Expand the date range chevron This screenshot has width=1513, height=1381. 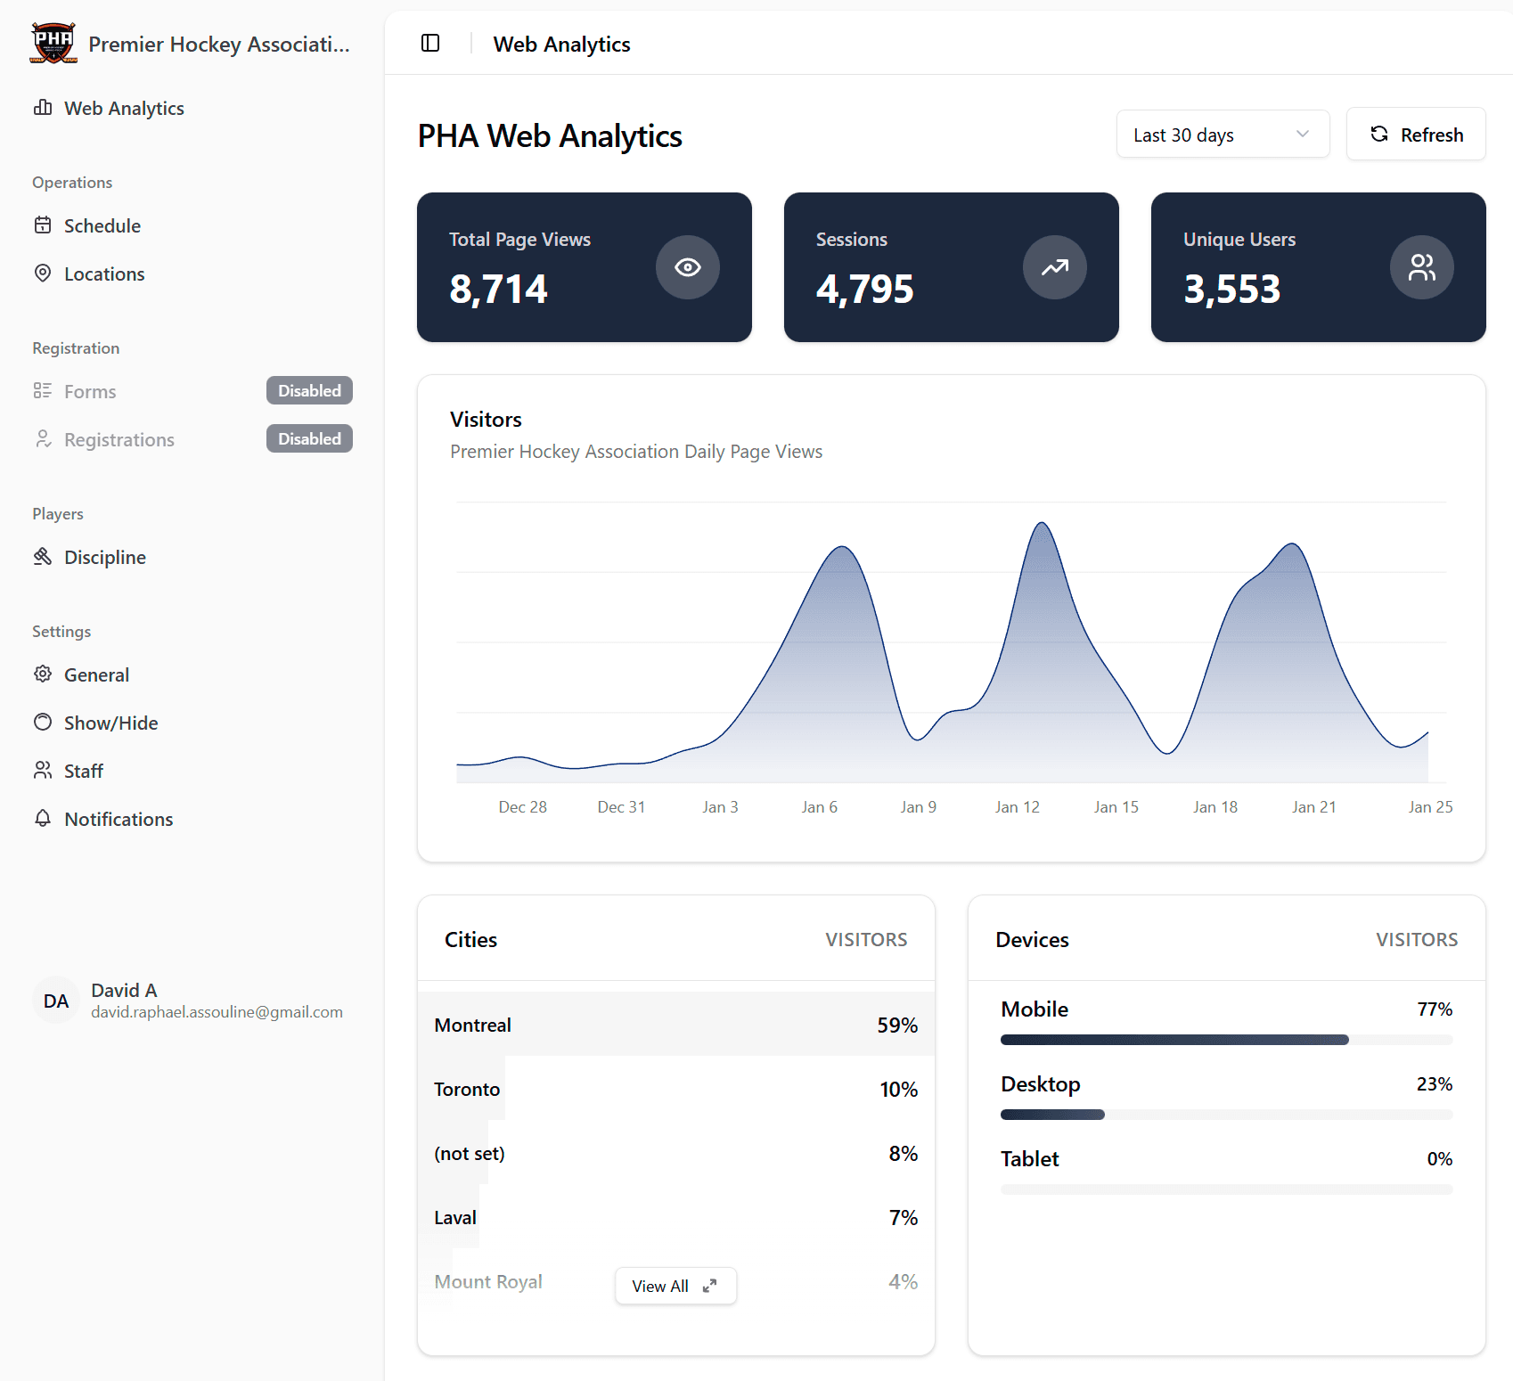(1301, 134)
